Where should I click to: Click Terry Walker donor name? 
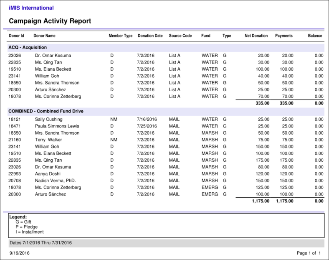(x=48, y=140)
